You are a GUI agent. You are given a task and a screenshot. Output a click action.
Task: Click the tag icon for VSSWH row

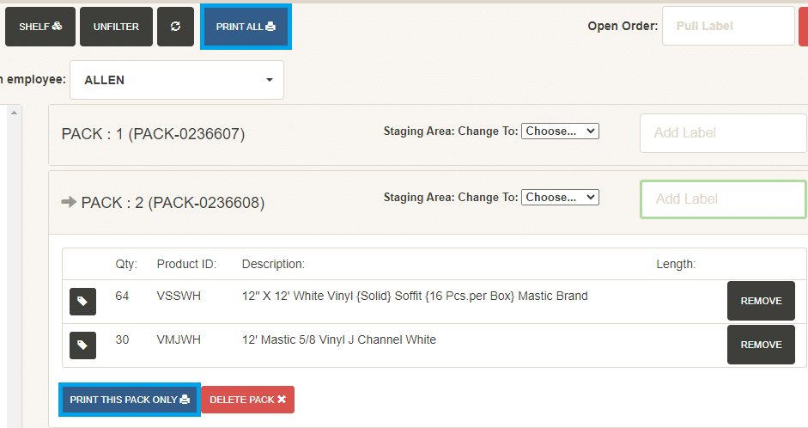(82, 301)
